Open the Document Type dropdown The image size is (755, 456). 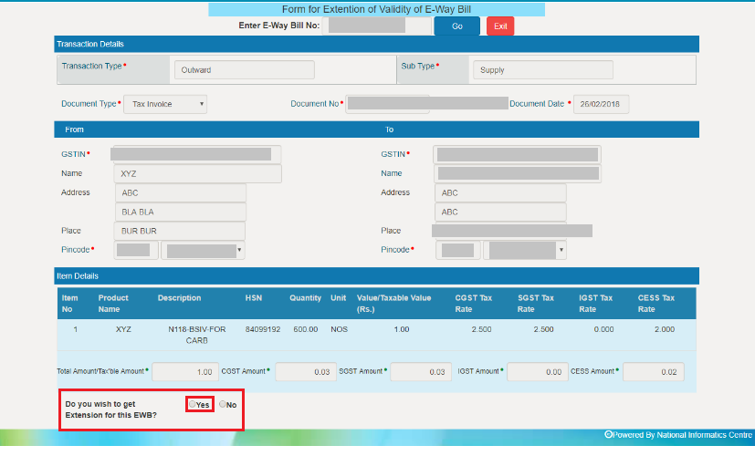(x=165, y=104)
